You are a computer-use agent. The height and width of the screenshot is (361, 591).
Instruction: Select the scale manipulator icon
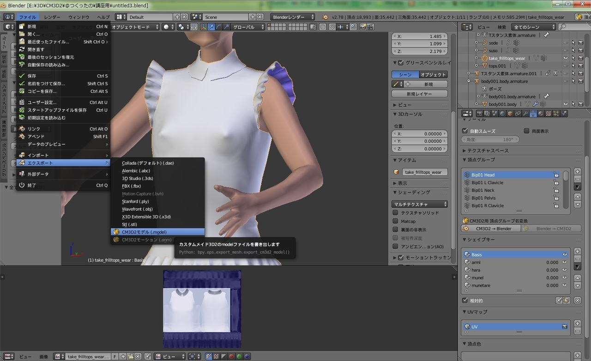point(226,27)
